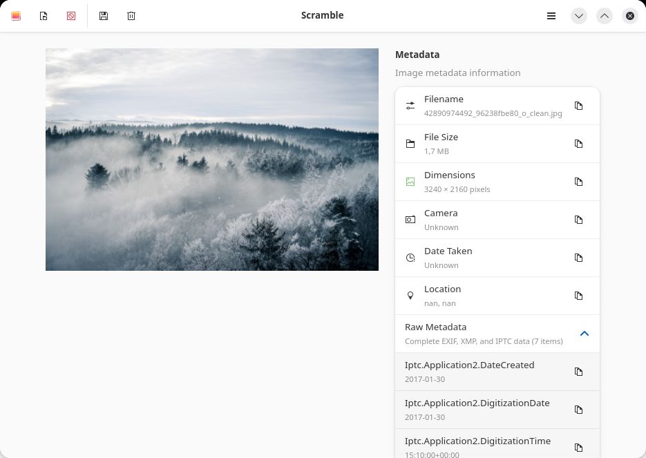The height and width of the screenshot is (458, 646).
Task: Copy the Date Taken value
Action: click(578, 258)
